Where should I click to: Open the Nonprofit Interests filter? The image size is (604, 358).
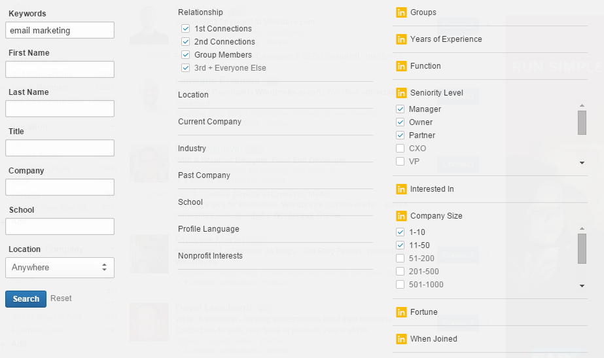210,256
